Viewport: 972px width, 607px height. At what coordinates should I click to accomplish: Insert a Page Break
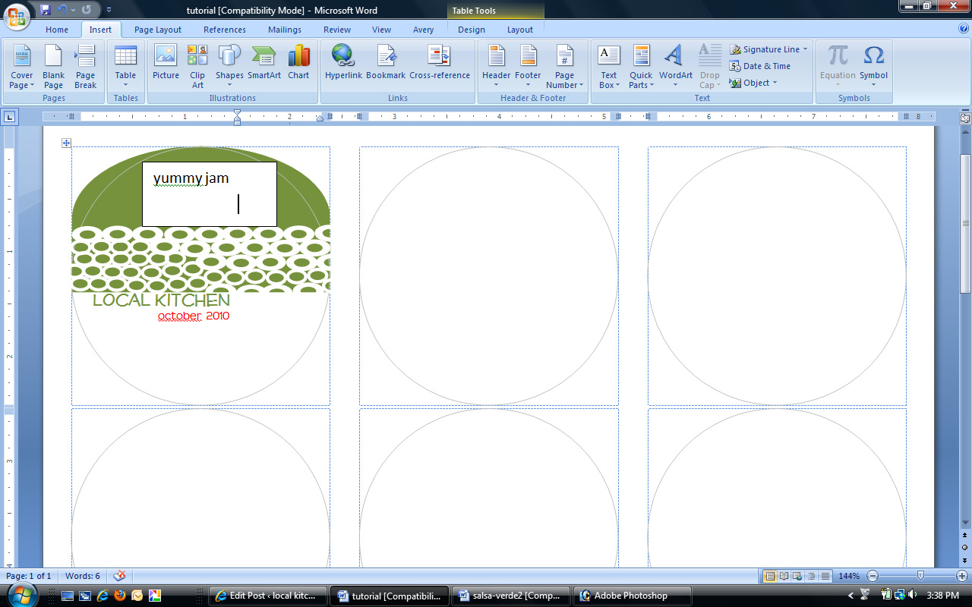pos(85,64)
